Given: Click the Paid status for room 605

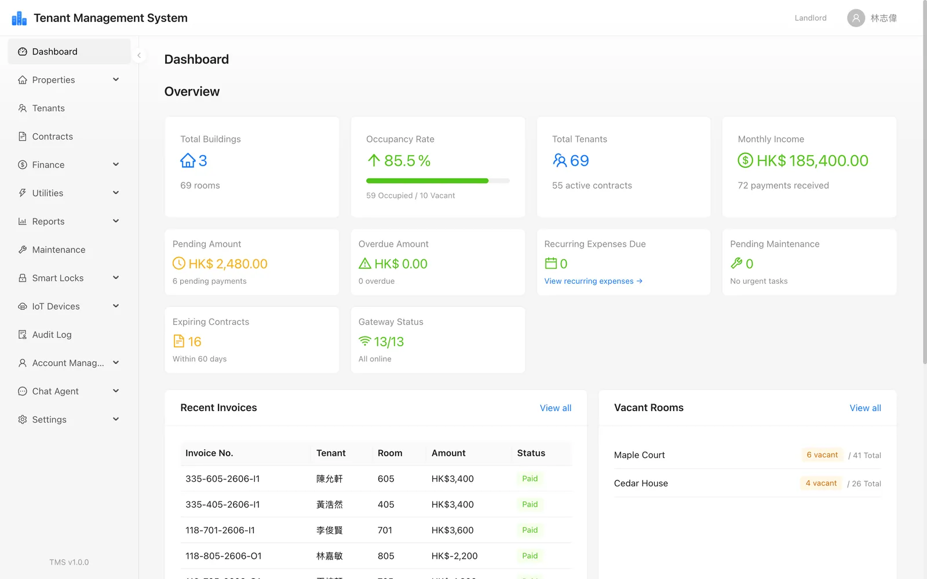Looking at the screenshot, I should 530,479.
